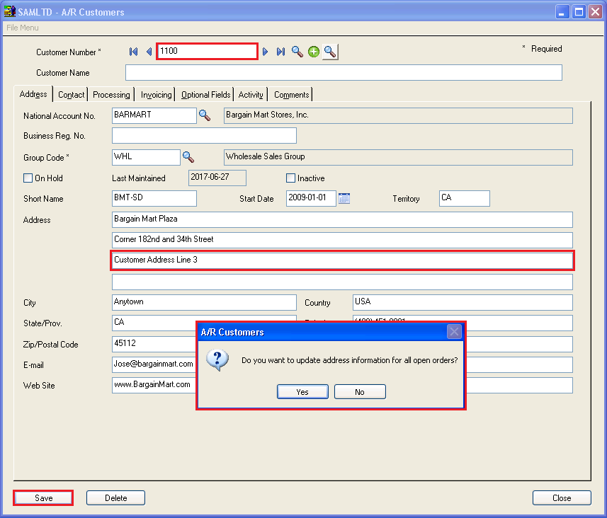Click the E-mail field
This screenshot has height=518, width=607.
[x=154, y=365]
